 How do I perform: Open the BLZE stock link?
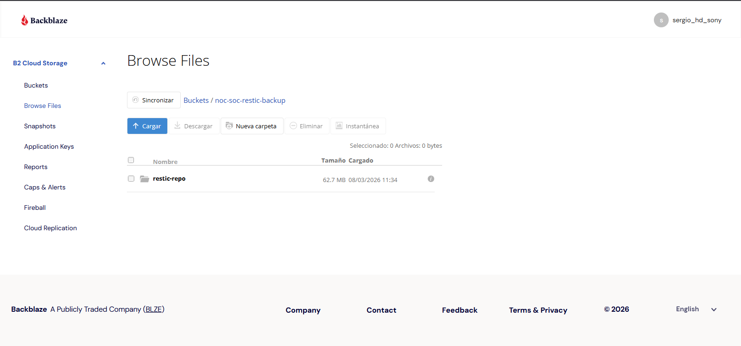154,309
